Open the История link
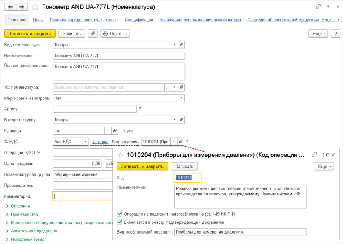Screen dimensions: 343x244 (x=100, y=142)
